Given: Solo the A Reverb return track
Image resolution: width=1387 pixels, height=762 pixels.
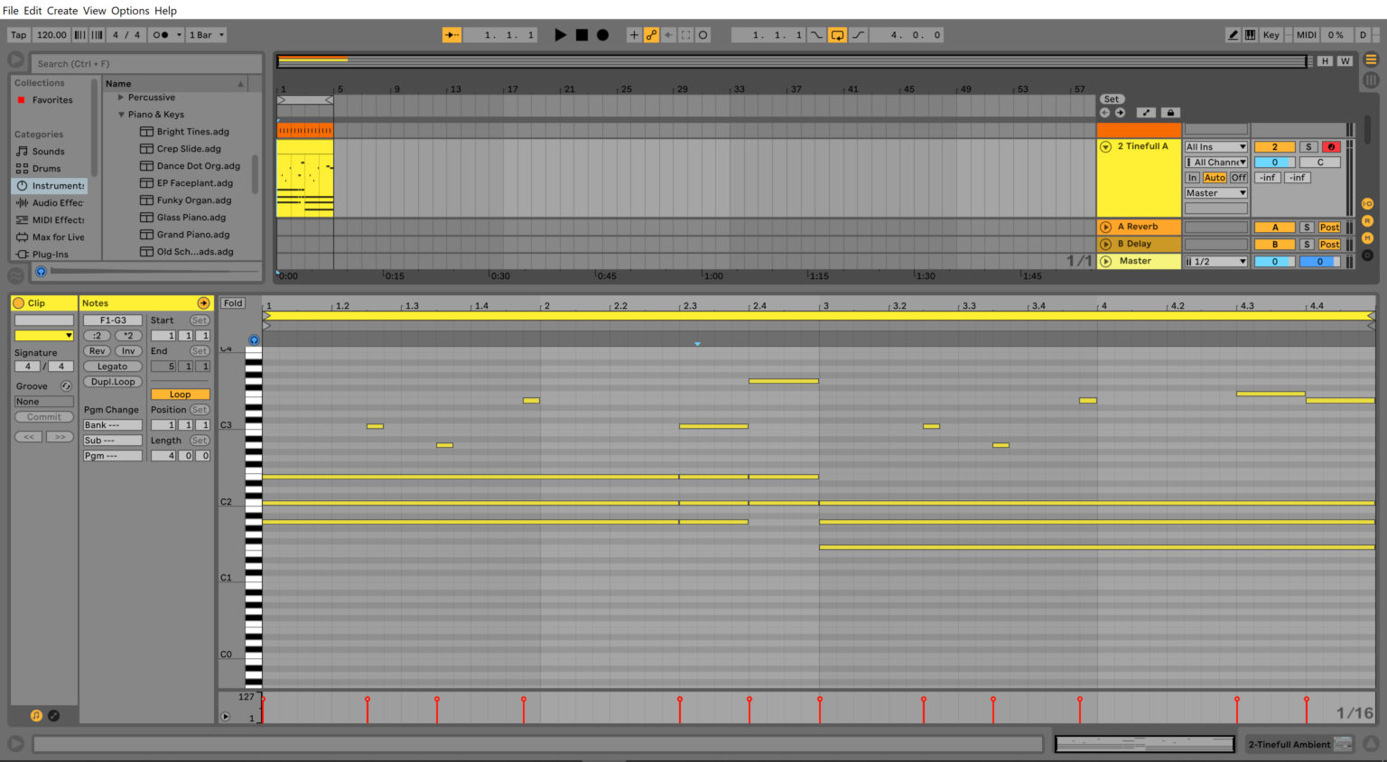Looking at the screenshot, I should 1306,227.
